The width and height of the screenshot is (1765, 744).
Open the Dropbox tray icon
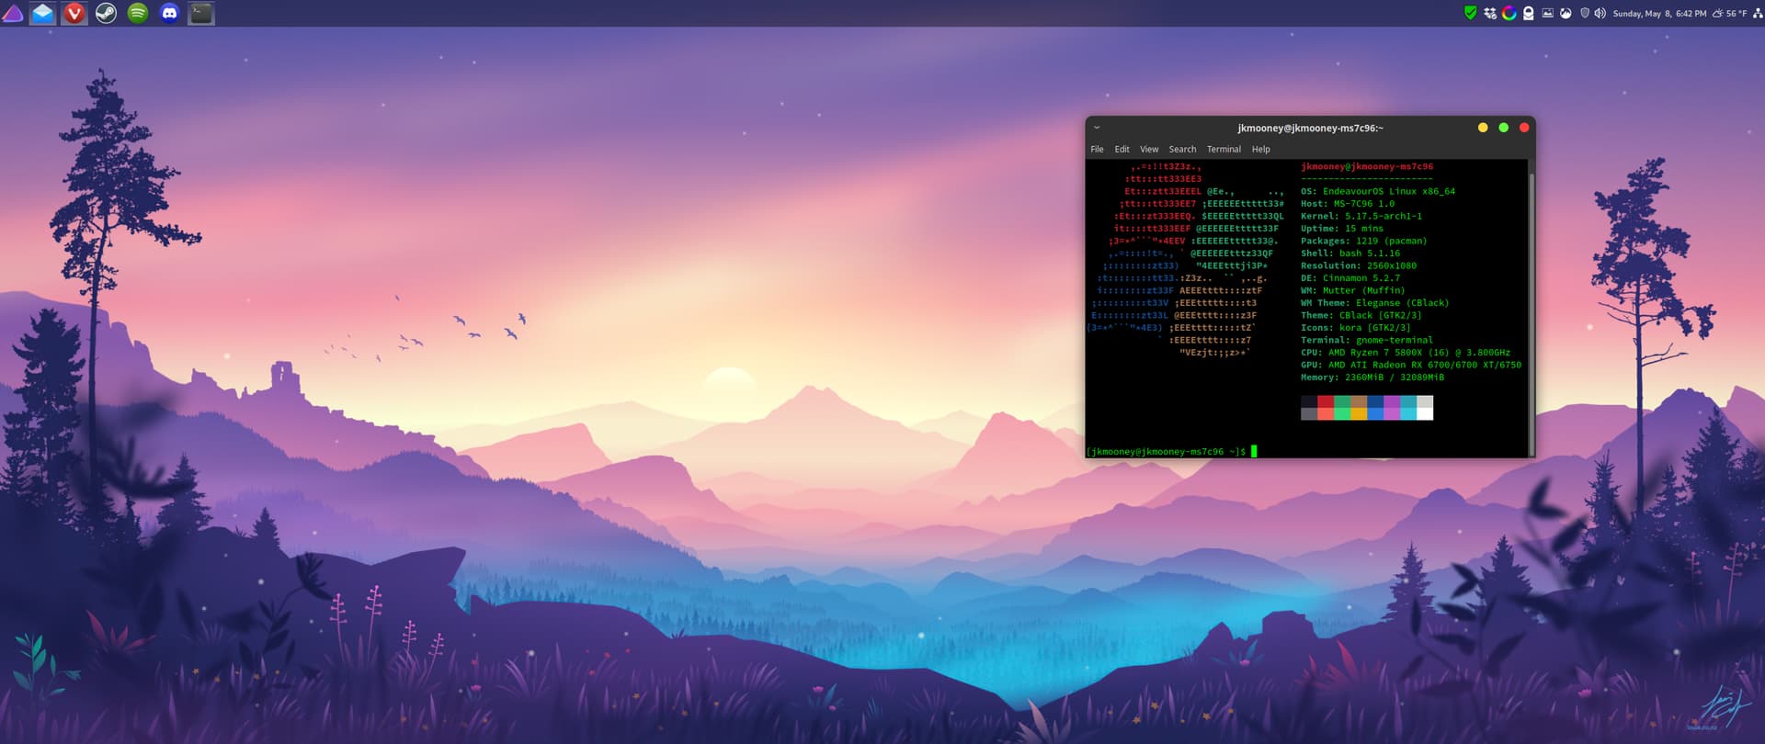coord(1490,13)
